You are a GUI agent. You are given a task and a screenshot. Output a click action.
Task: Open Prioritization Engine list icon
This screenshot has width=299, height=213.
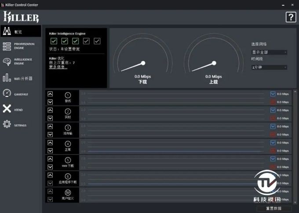[7, 46]
